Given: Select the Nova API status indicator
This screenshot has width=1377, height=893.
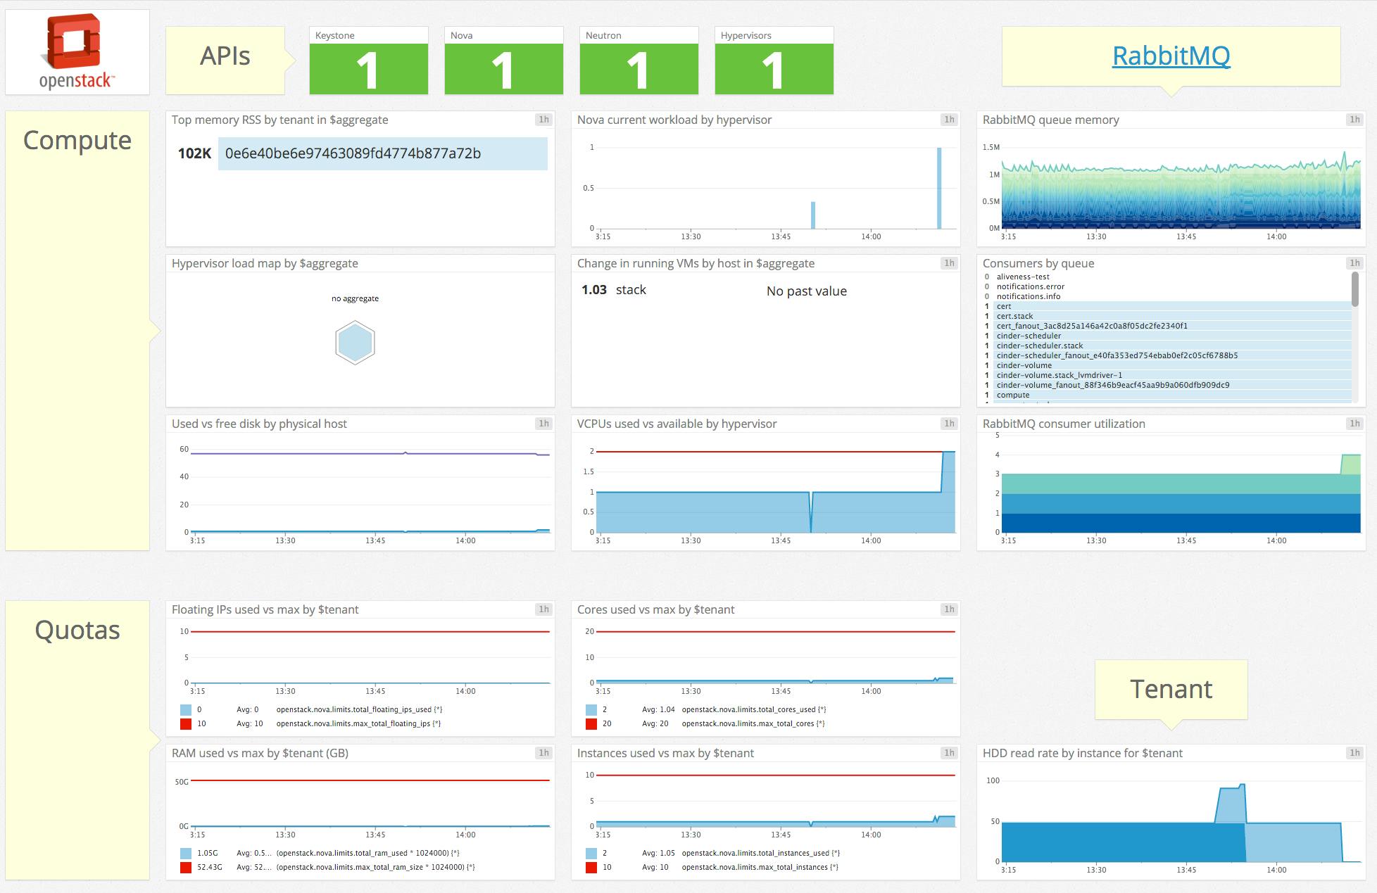Looking at the screenshot, I should coord(503,68).
